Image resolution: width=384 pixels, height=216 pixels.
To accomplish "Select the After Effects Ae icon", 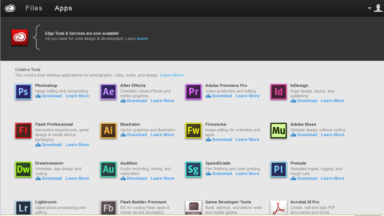I will pos(108,92).
